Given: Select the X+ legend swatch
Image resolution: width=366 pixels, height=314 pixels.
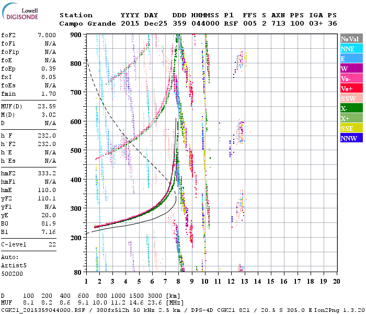Looking at the screenshot, I should click(x=351, y=118).
